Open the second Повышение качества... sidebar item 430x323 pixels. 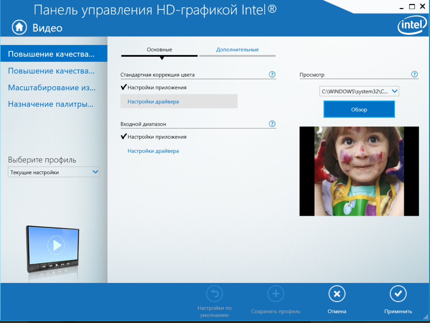click(x=51, y=71)
